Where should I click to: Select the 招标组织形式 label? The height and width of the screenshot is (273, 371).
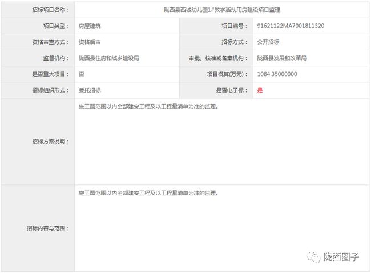point(51,90)
